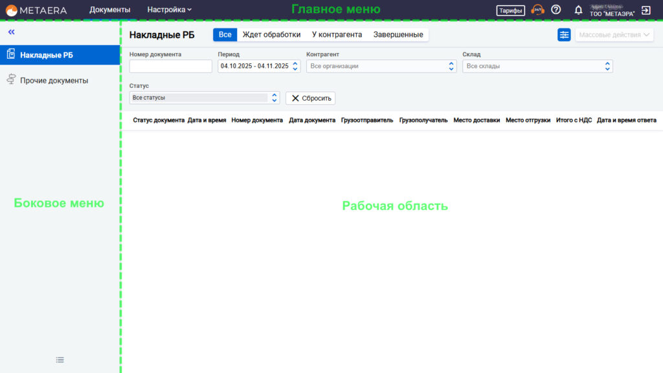Switch to Завершенные tab
Screen dimensions: 663x373
pyautogui.click(x=398, y=35)
